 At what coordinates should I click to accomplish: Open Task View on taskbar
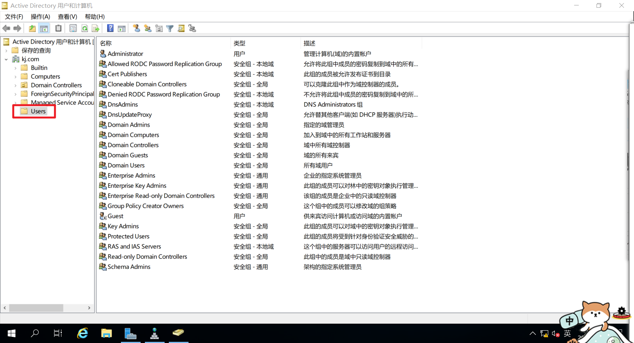58,333
